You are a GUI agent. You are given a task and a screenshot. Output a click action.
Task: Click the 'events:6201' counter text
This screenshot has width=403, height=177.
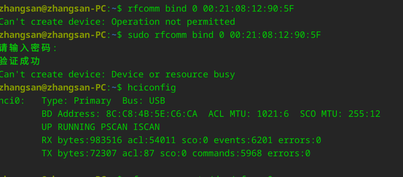click(243, 140)
